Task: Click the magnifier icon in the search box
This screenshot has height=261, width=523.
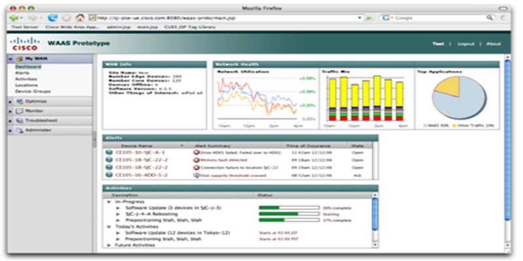Action: (489, 18)
